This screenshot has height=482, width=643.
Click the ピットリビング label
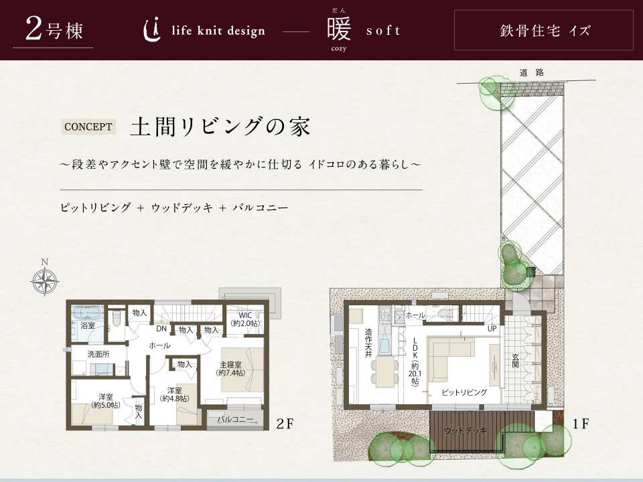464,392
